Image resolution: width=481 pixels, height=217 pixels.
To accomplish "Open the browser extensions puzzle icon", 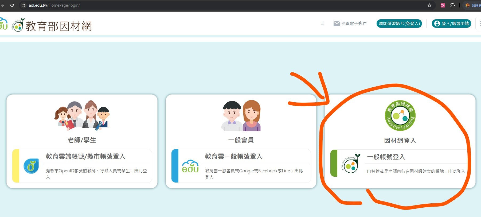I will (x=452, y=5).
